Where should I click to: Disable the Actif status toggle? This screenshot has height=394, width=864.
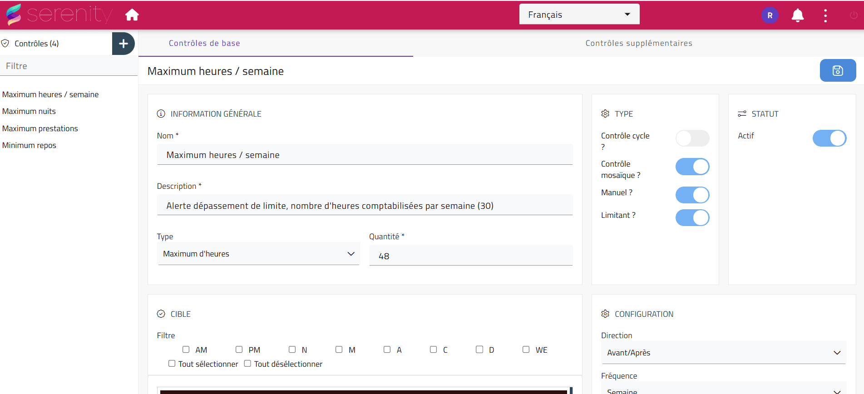pyautogui.click(x=829, y=138)
